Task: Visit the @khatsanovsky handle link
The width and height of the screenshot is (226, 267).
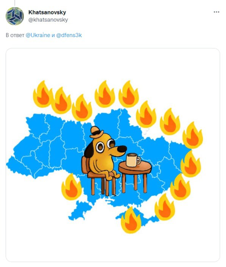Action: coord(48,20)
